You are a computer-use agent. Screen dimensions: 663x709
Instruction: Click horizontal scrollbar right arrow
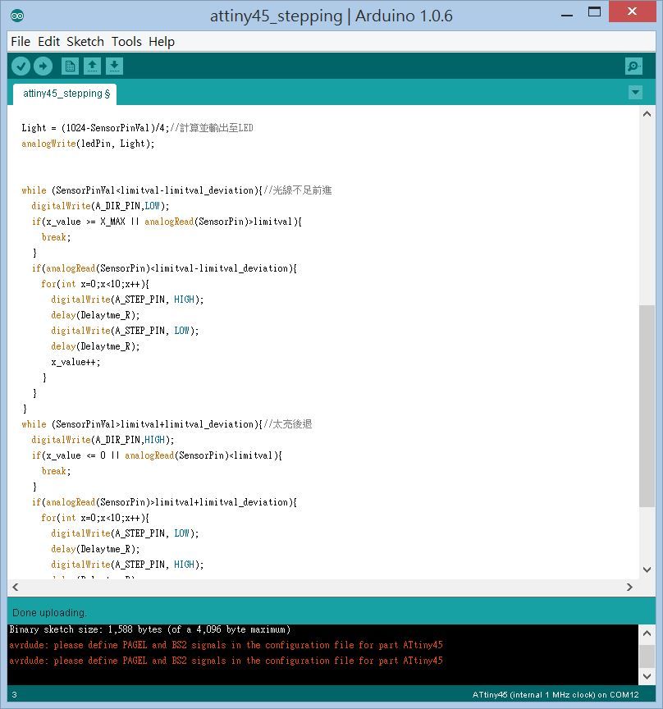click(629, 587)
